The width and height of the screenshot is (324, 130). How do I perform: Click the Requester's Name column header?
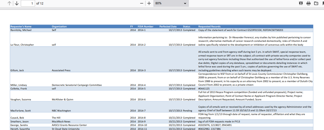(x=21, y=27)
